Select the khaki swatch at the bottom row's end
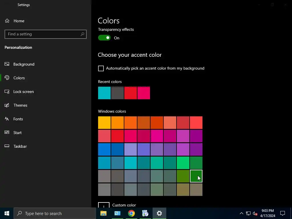 [x=196, y=190]
